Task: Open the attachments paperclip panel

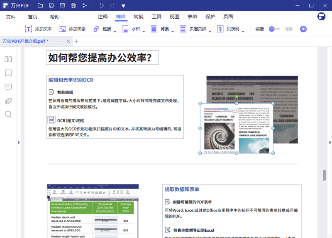Action: tap(8, 101)
